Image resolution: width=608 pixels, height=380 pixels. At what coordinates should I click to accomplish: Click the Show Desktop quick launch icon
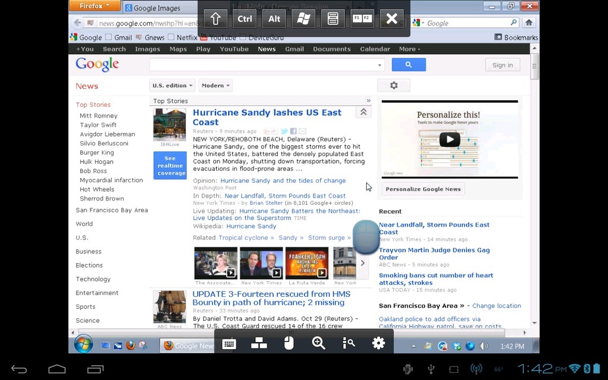[x=106, y=346]
